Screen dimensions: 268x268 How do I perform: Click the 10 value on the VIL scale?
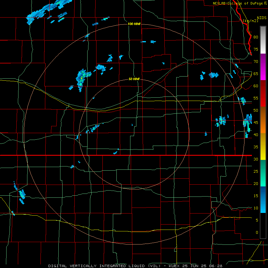(x=256, y=208)
